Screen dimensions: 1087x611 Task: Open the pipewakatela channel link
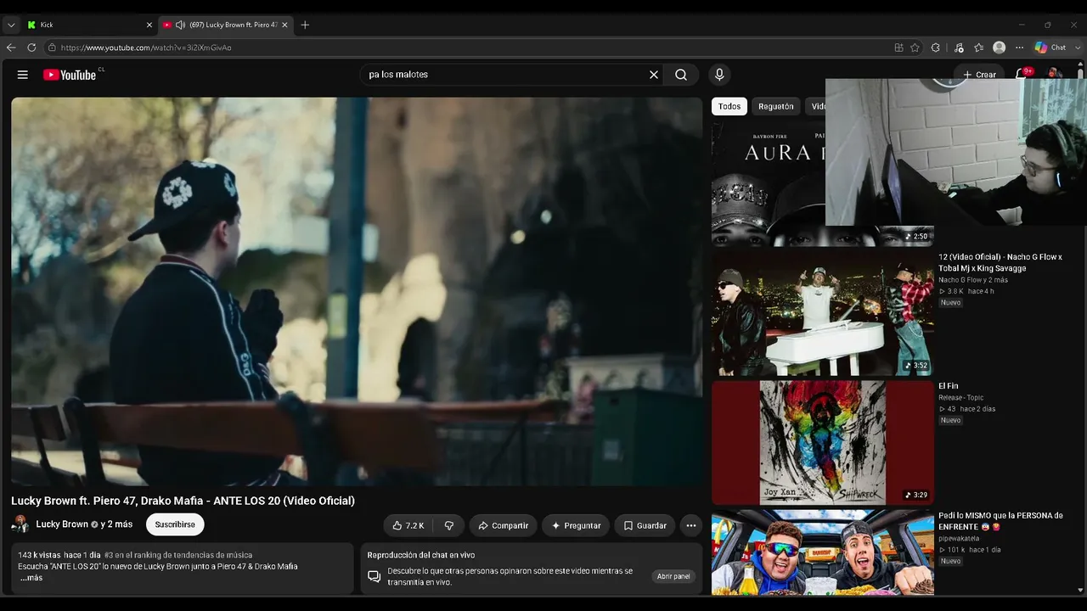point(959,538)
